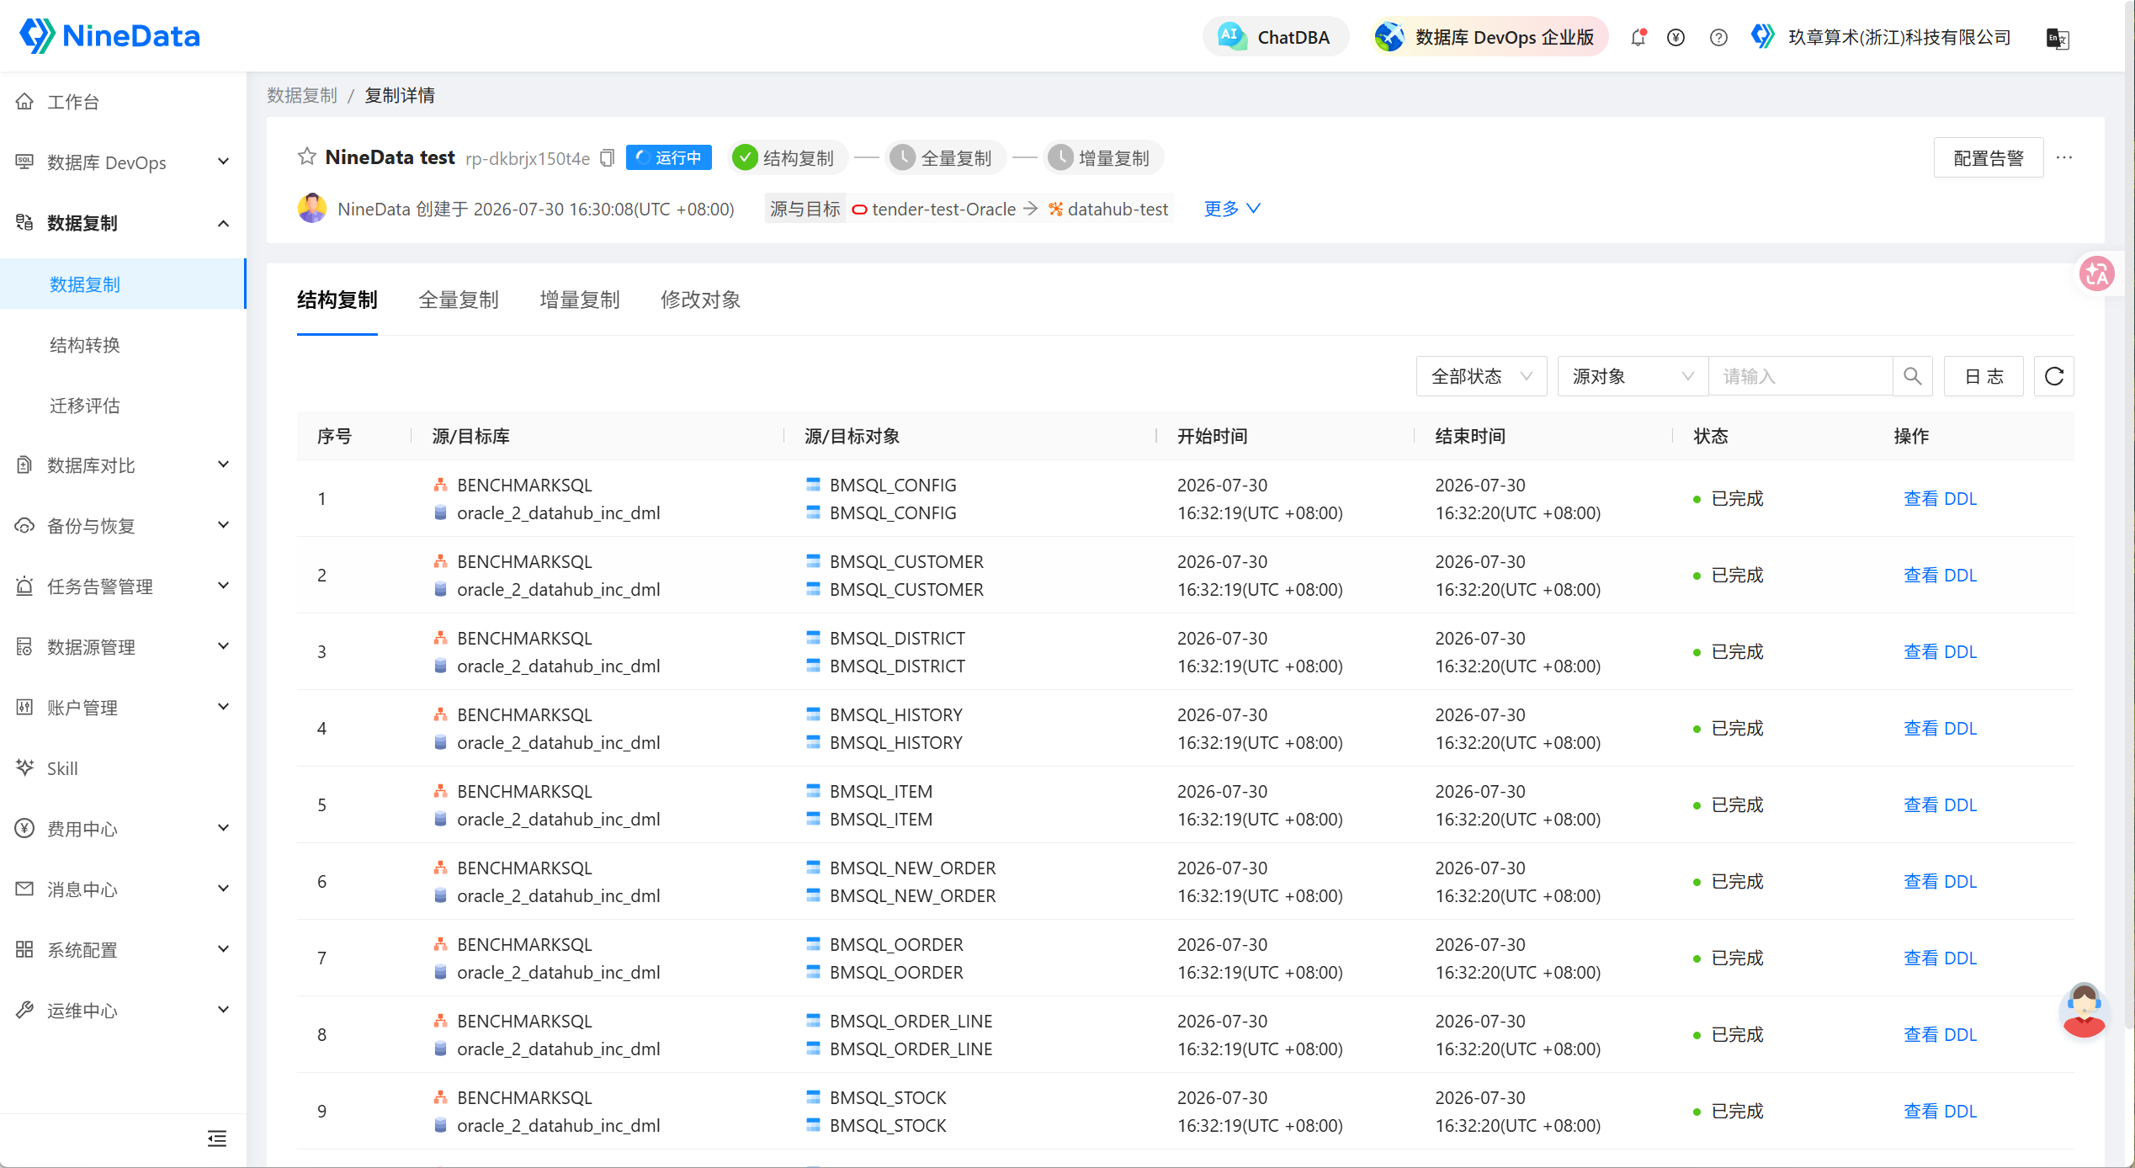Open the more actions ellipsis menu
The image size is (2135, 1168).
pyautogui.click(x=2064, y=157)
